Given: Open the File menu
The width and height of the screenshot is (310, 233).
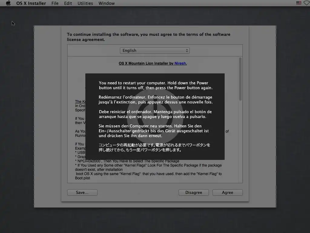Looking at the screenshot, I should click(55, 3).
